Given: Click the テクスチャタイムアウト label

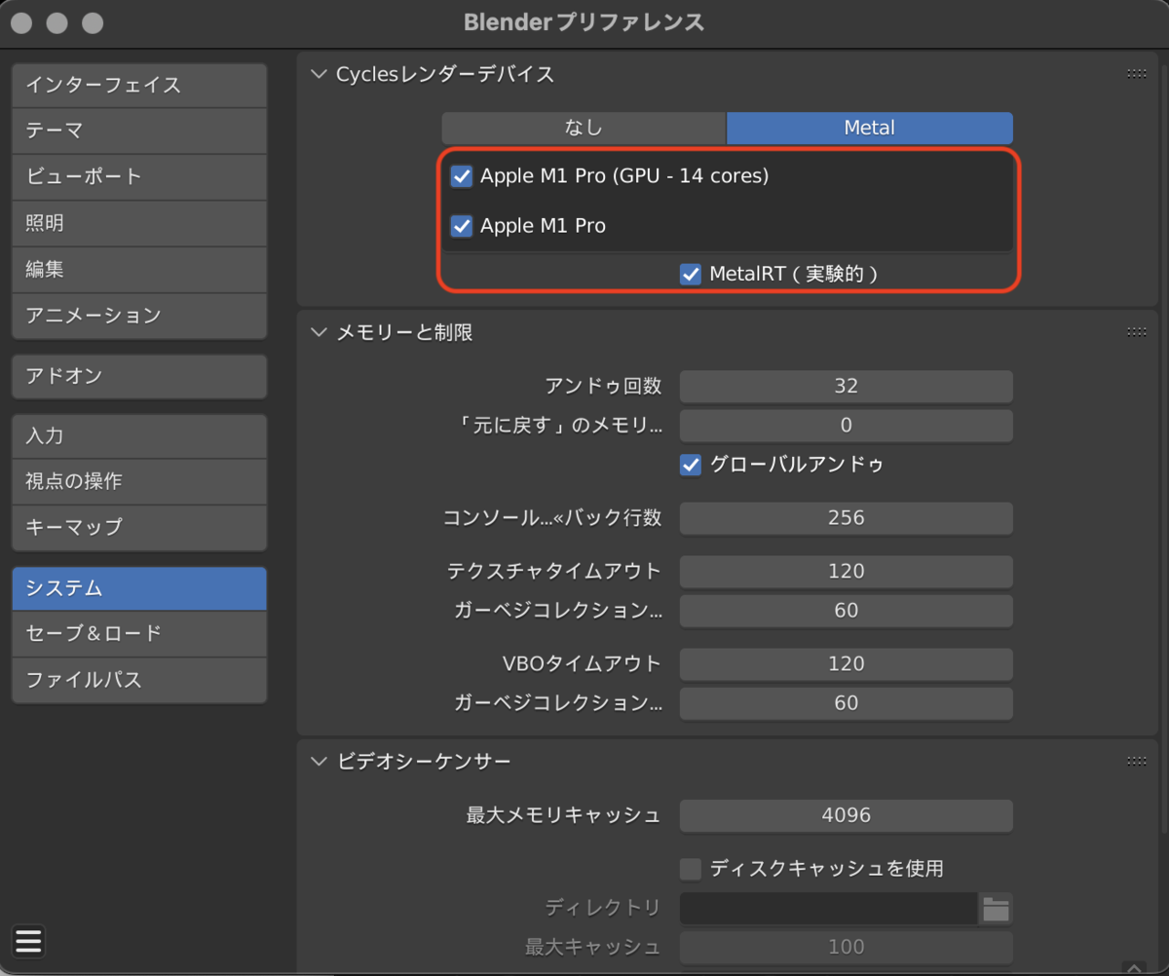Looking at the screenshot, I should pos(554,572).
